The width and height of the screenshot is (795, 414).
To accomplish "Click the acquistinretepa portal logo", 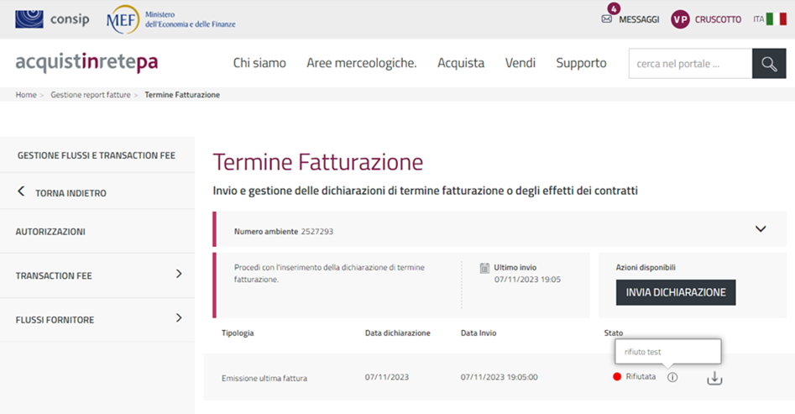I will coord(86,63).
